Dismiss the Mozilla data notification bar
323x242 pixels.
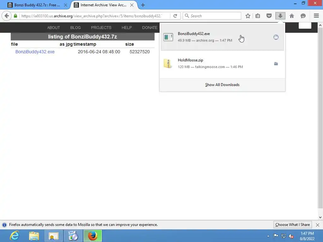(x=318, y=225)
